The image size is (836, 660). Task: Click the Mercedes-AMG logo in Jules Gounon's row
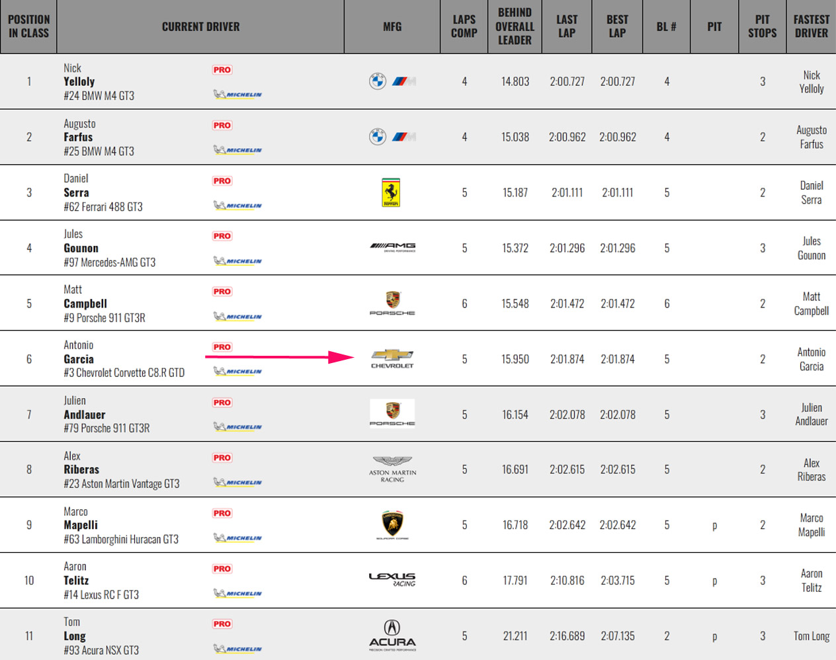[392, 247]
